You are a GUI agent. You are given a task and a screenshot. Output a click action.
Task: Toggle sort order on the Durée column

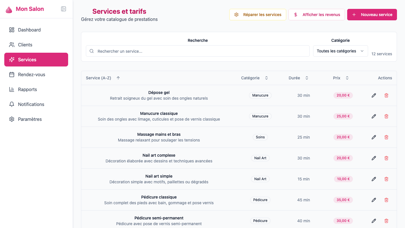pos(307,78)
